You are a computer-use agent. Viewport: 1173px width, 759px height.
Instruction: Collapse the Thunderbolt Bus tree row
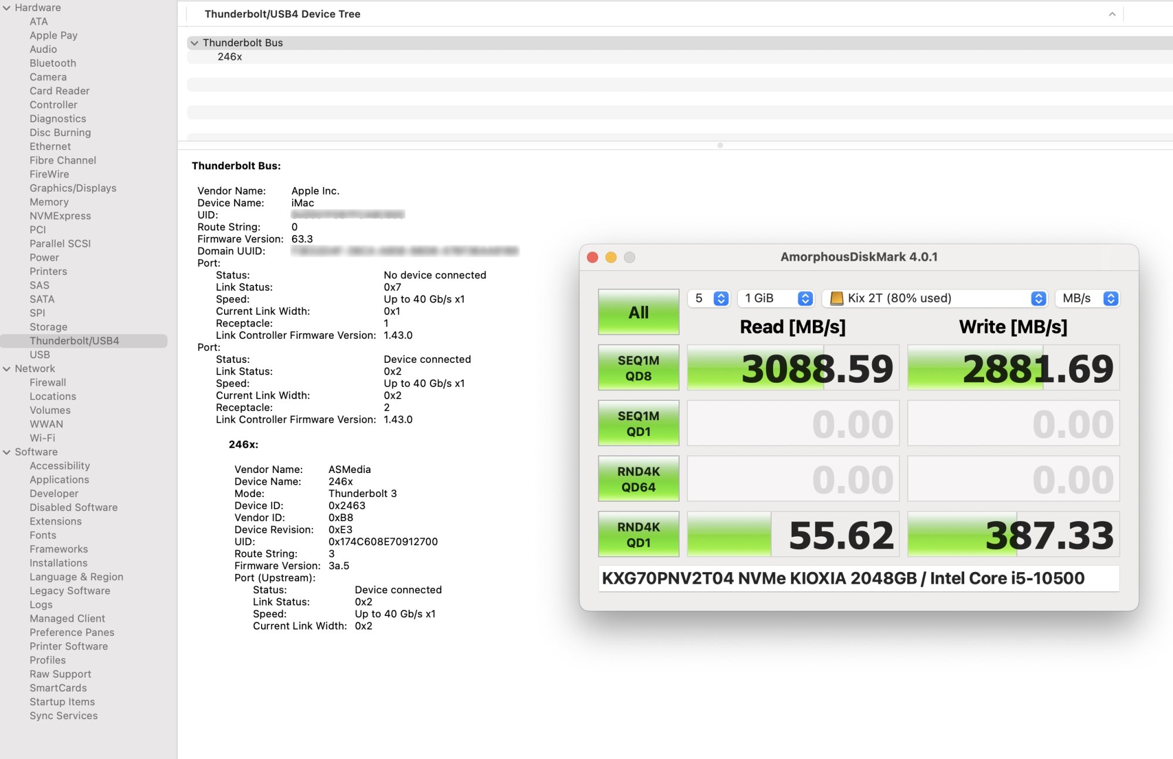tap(194, 43)
